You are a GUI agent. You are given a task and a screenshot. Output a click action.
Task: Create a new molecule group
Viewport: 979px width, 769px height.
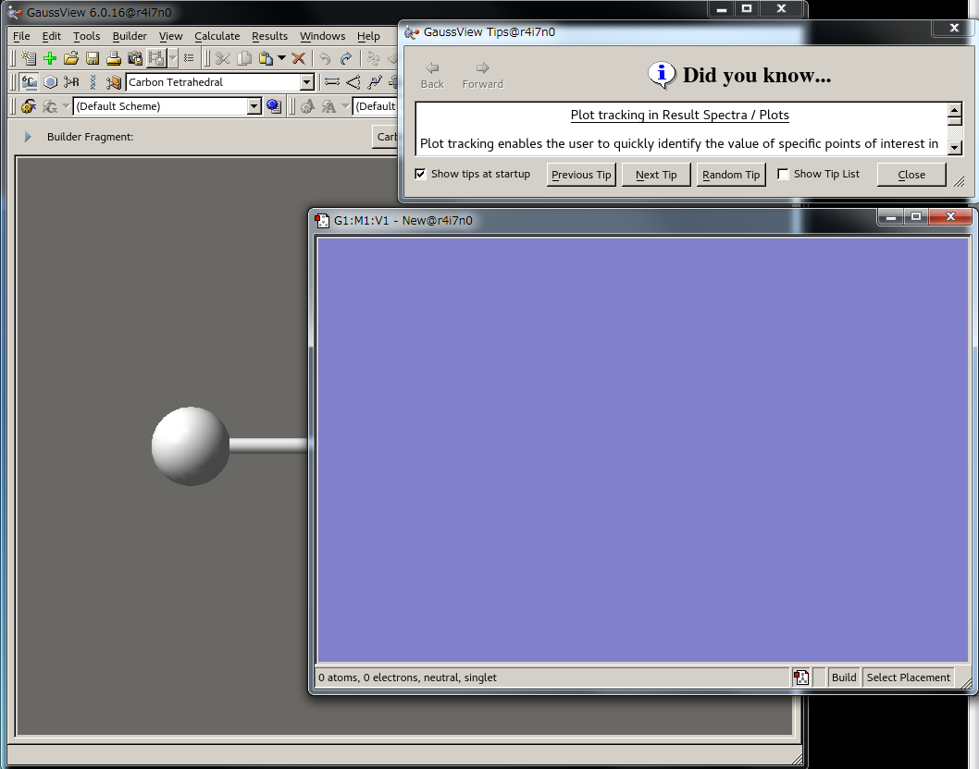point(28,58)
